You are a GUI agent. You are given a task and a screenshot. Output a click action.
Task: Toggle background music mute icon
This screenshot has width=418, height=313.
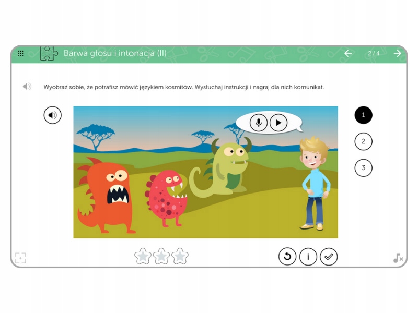click(398, 258)
